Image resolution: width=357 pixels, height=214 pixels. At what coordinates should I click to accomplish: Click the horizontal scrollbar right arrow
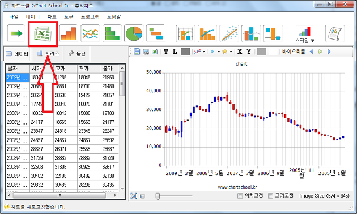coord(115,195)
